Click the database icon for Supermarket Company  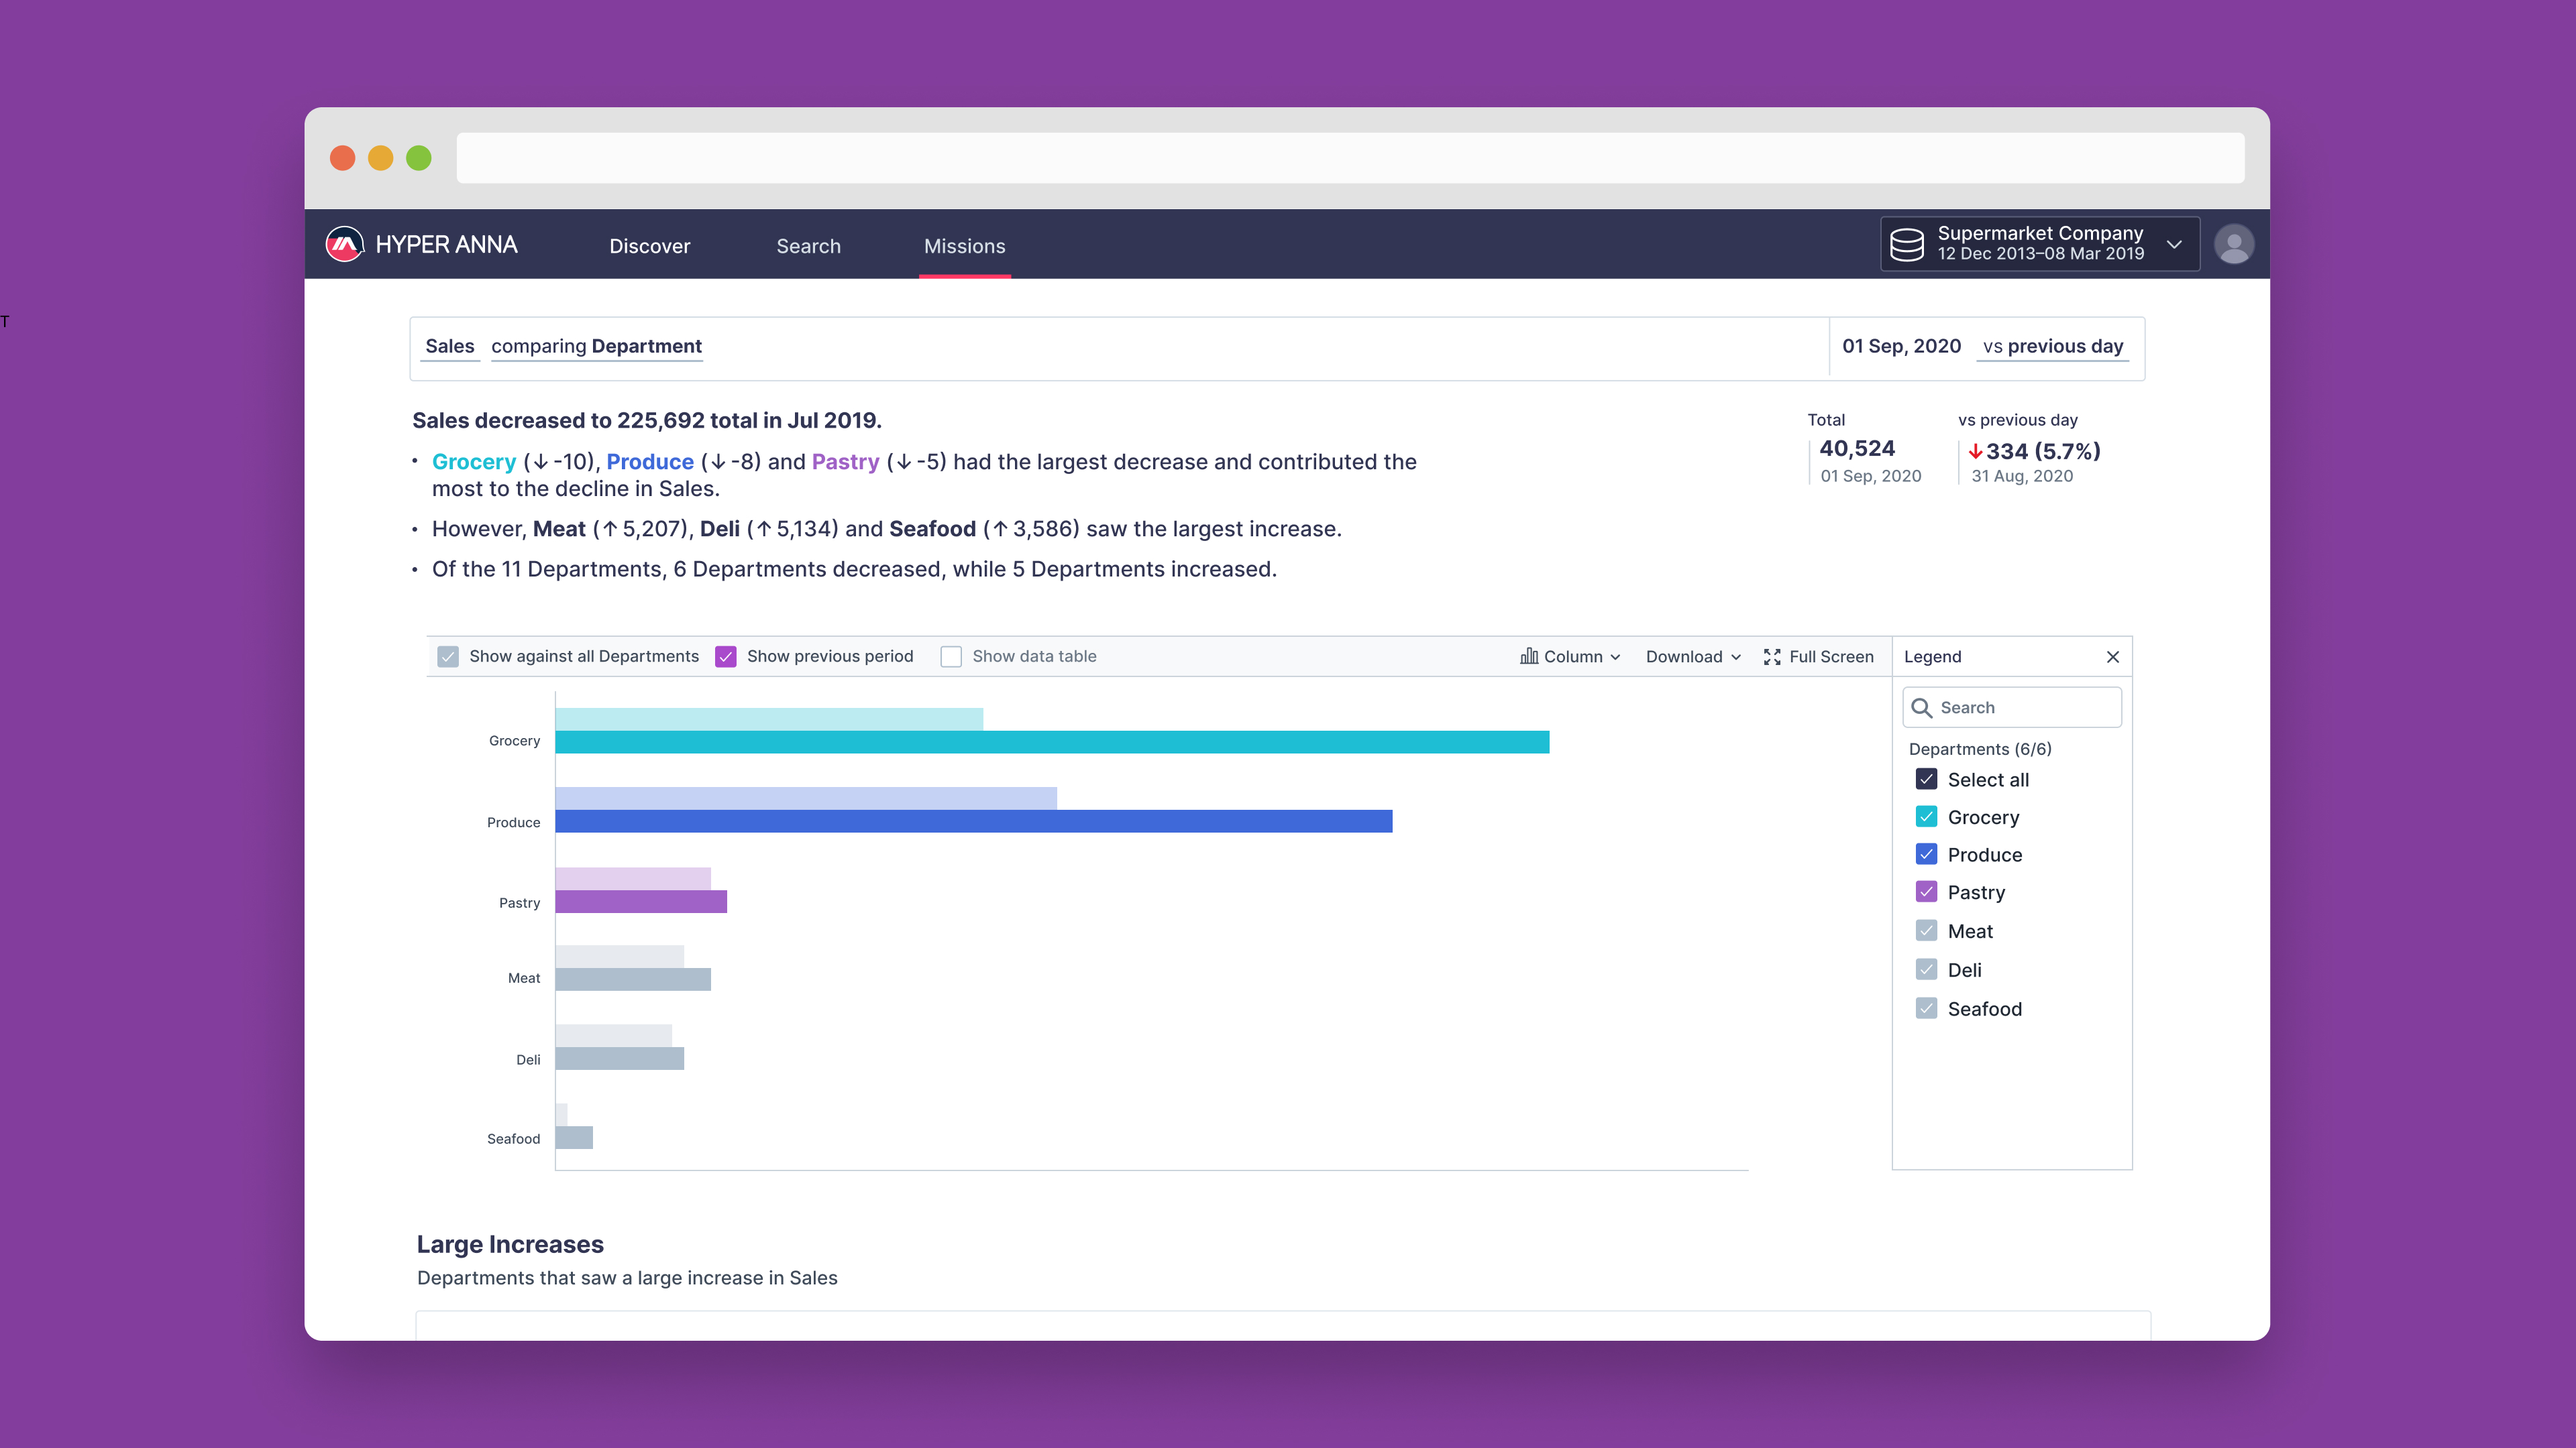pyautogui.click(x=1906, y=244)
